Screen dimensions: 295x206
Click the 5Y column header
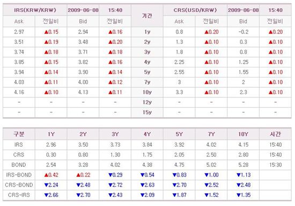(x=179, y=134)
